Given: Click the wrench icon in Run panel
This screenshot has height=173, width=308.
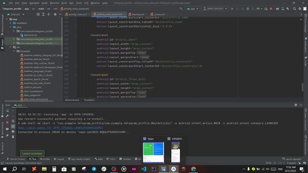Looking at the screenshot, I should click(x=7, y=116).
